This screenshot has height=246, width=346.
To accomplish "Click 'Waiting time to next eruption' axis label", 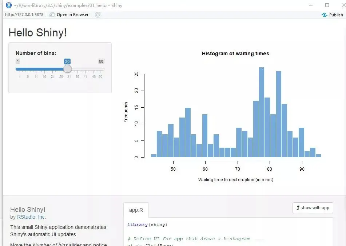I will click(236, 180).
